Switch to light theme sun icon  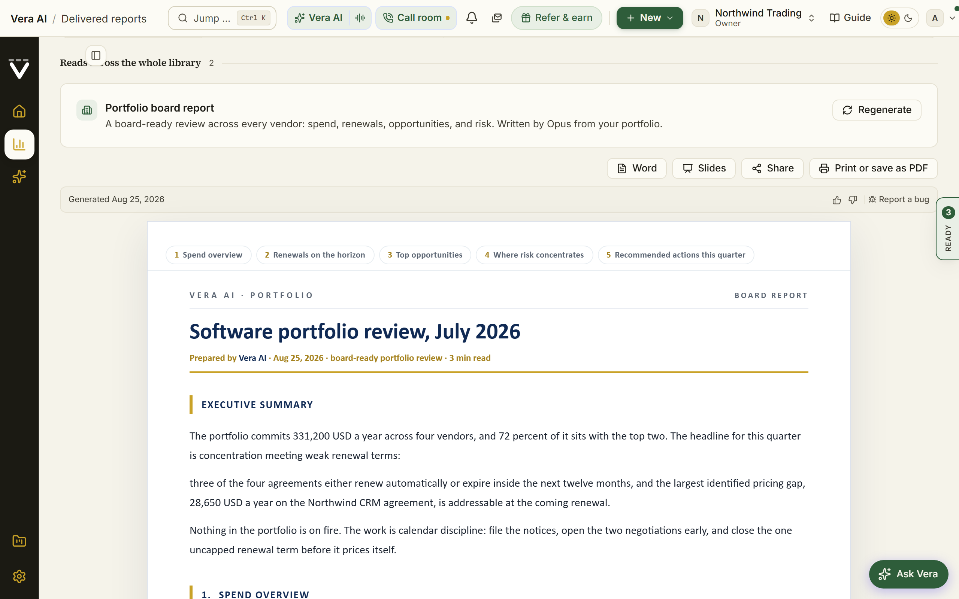[x=891, y=18]
